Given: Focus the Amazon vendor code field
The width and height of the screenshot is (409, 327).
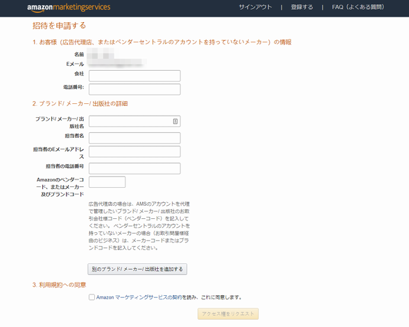Looking at the screenshot, I should click(x=107, y=182).
